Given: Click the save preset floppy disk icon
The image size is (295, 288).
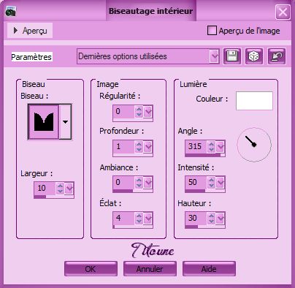Looking at the screenshot, I should click(232, 56).
